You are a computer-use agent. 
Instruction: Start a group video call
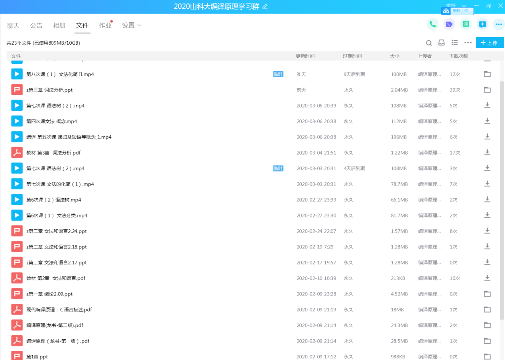pos(449,24)
